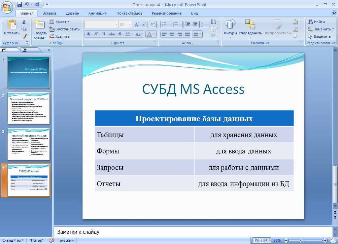338x244 pixels.
Task: Open the Дизайн ribbon tab
Action: [72, 13]
